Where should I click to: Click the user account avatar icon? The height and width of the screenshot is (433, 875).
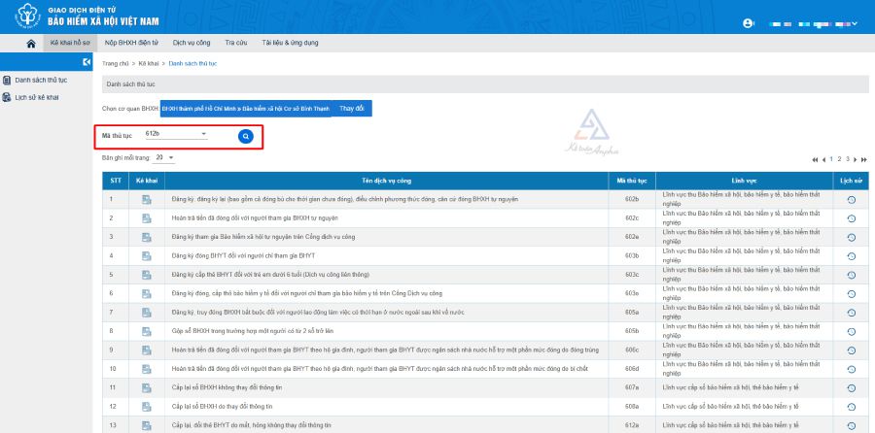(x=748, y=22)
